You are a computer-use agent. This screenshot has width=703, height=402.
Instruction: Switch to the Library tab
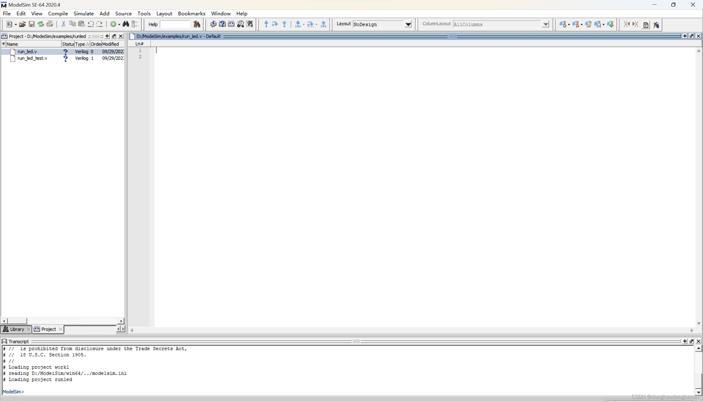coord(16,329)
